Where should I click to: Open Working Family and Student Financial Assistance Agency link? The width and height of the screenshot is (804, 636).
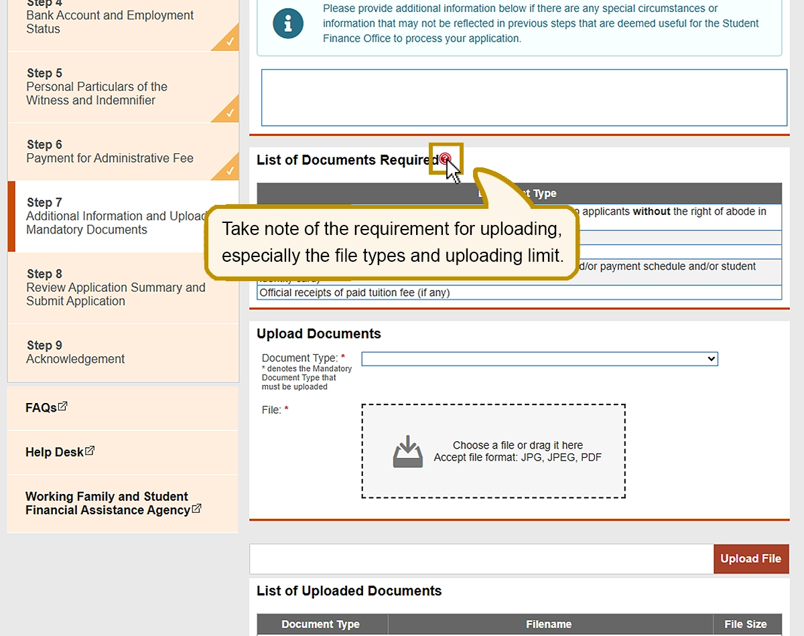click(107, 503)
